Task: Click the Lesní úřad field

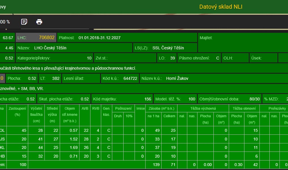Action: click(x=81, y=78)
